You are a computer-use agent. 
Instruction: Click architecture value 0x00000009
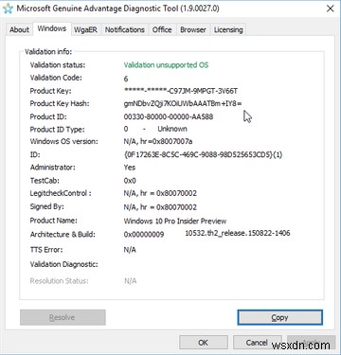pos(144,234)
